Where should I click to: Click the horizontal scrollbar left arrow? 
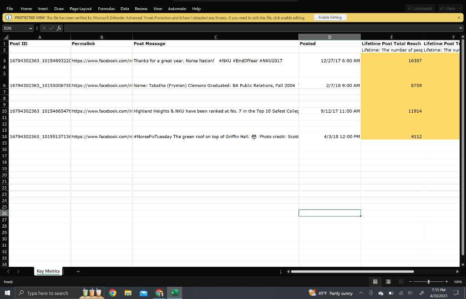point(288,271)
